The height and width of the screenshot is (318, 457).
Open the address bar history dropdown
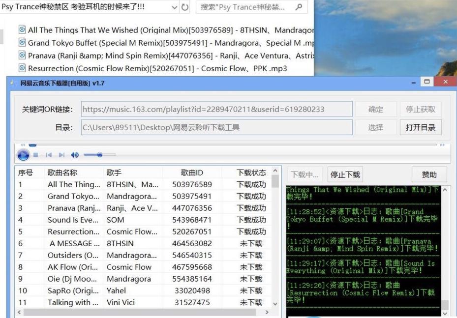[x=175, y=7]
